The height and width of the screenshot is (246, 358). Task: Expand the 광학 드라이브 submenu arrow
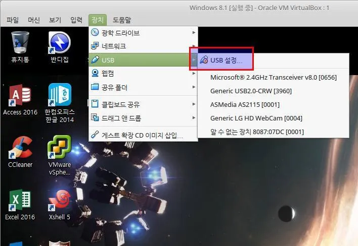pos(194,33)
